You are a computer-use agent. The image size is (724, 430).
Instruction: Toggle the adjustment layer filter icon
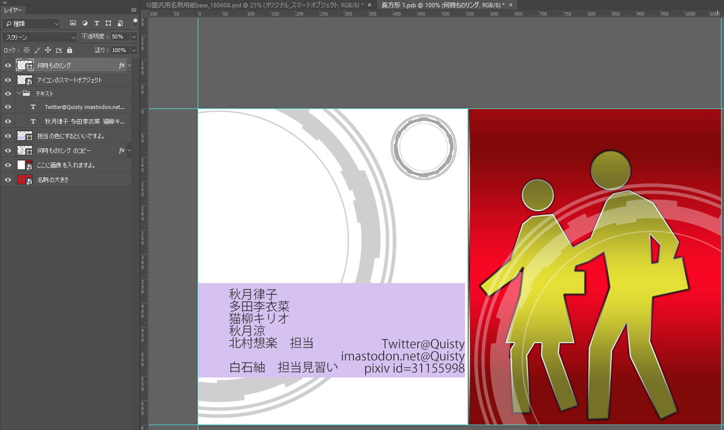pyautogui.click(x=85, y=23)
